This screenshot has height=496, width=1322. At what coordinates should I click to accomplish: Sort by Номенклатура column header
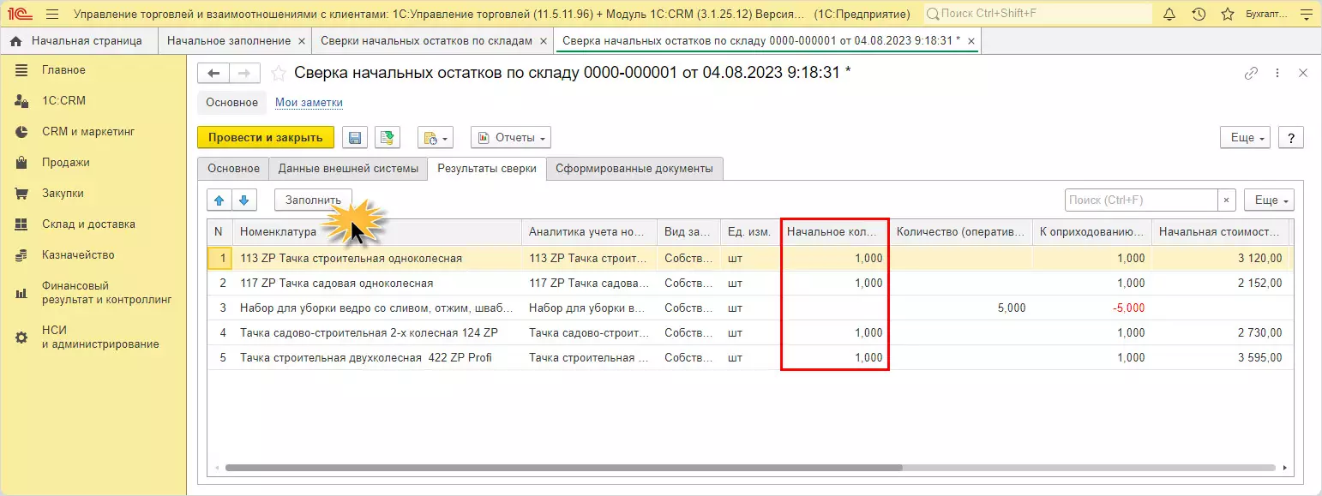point(376,231)
